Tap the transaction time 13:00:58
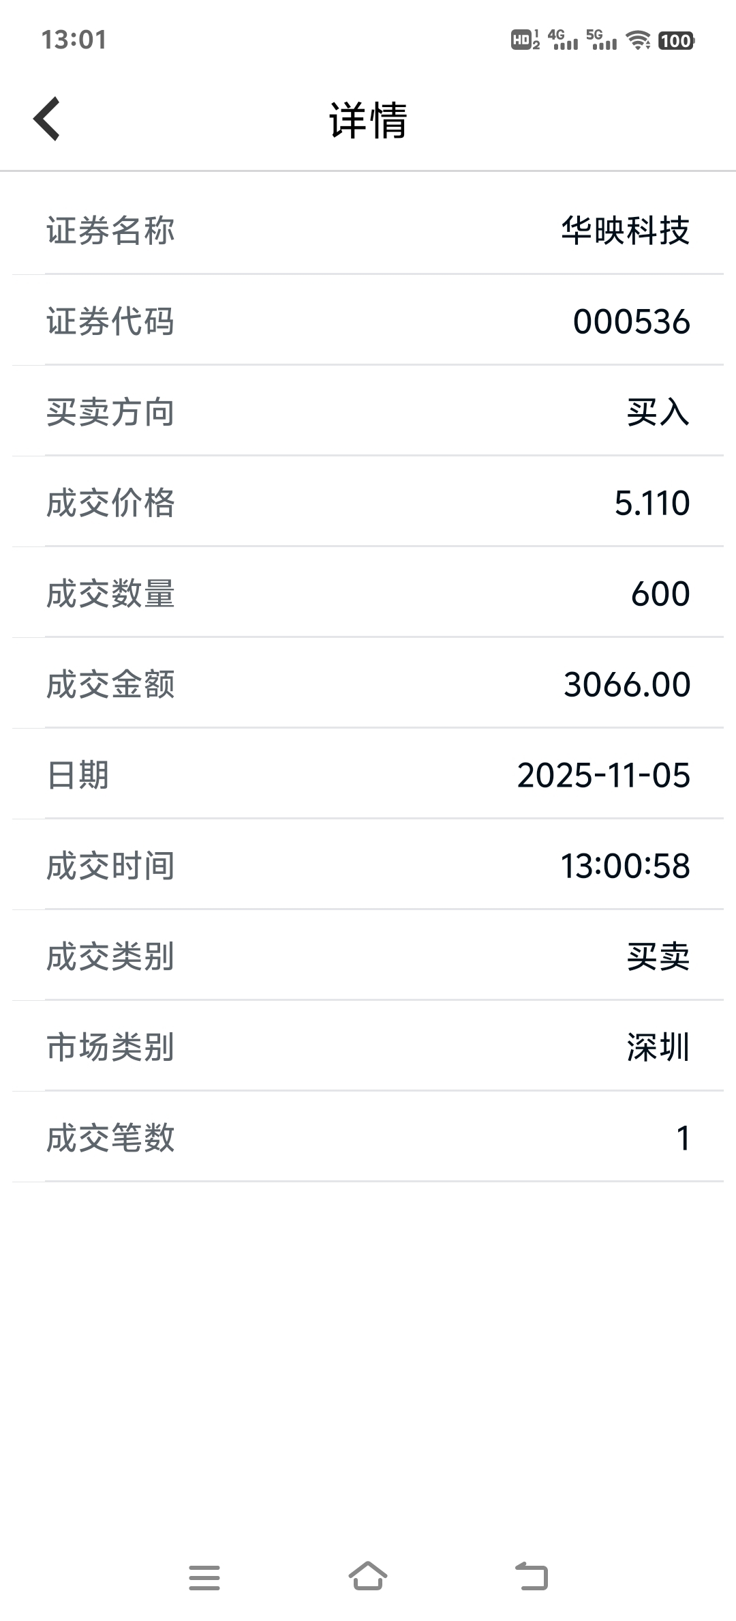The height and width of the screenshot is (1621, 736). 624,866
